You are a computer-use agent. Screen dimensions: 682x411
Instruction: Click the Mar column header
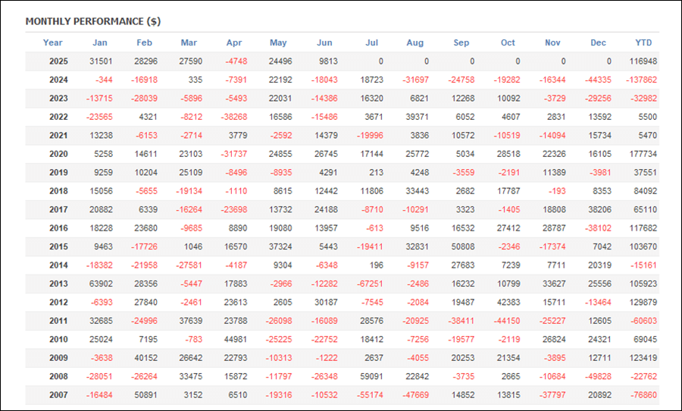click(x=189, y=42)
